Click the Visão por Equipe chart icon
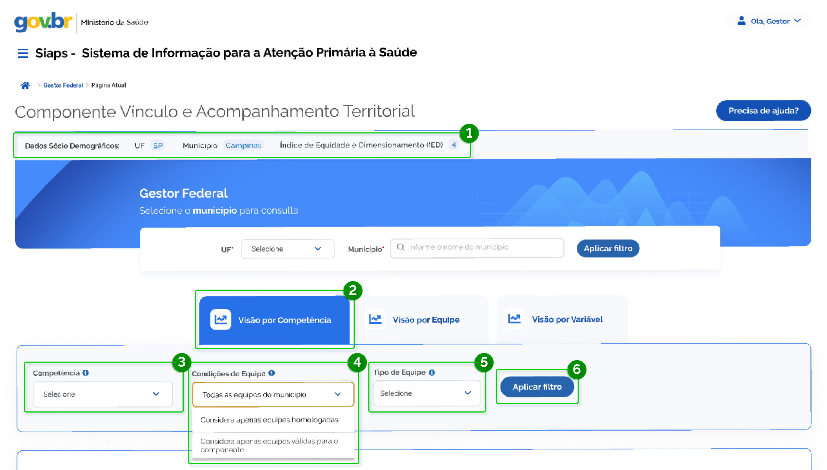 pos(375,319)
